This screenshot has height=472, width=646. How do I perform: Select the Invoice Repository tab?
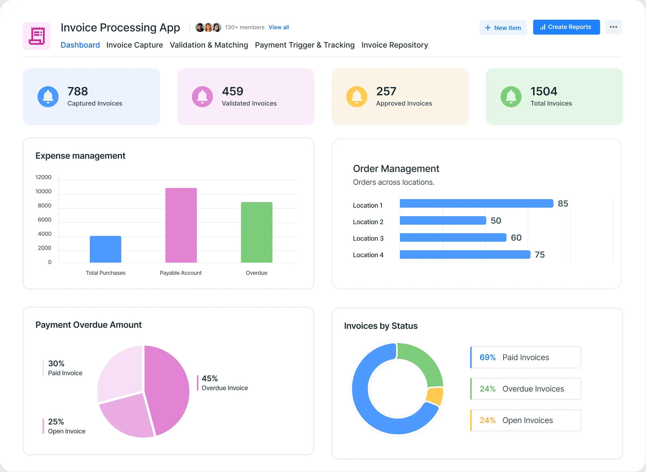coord(395,45)
